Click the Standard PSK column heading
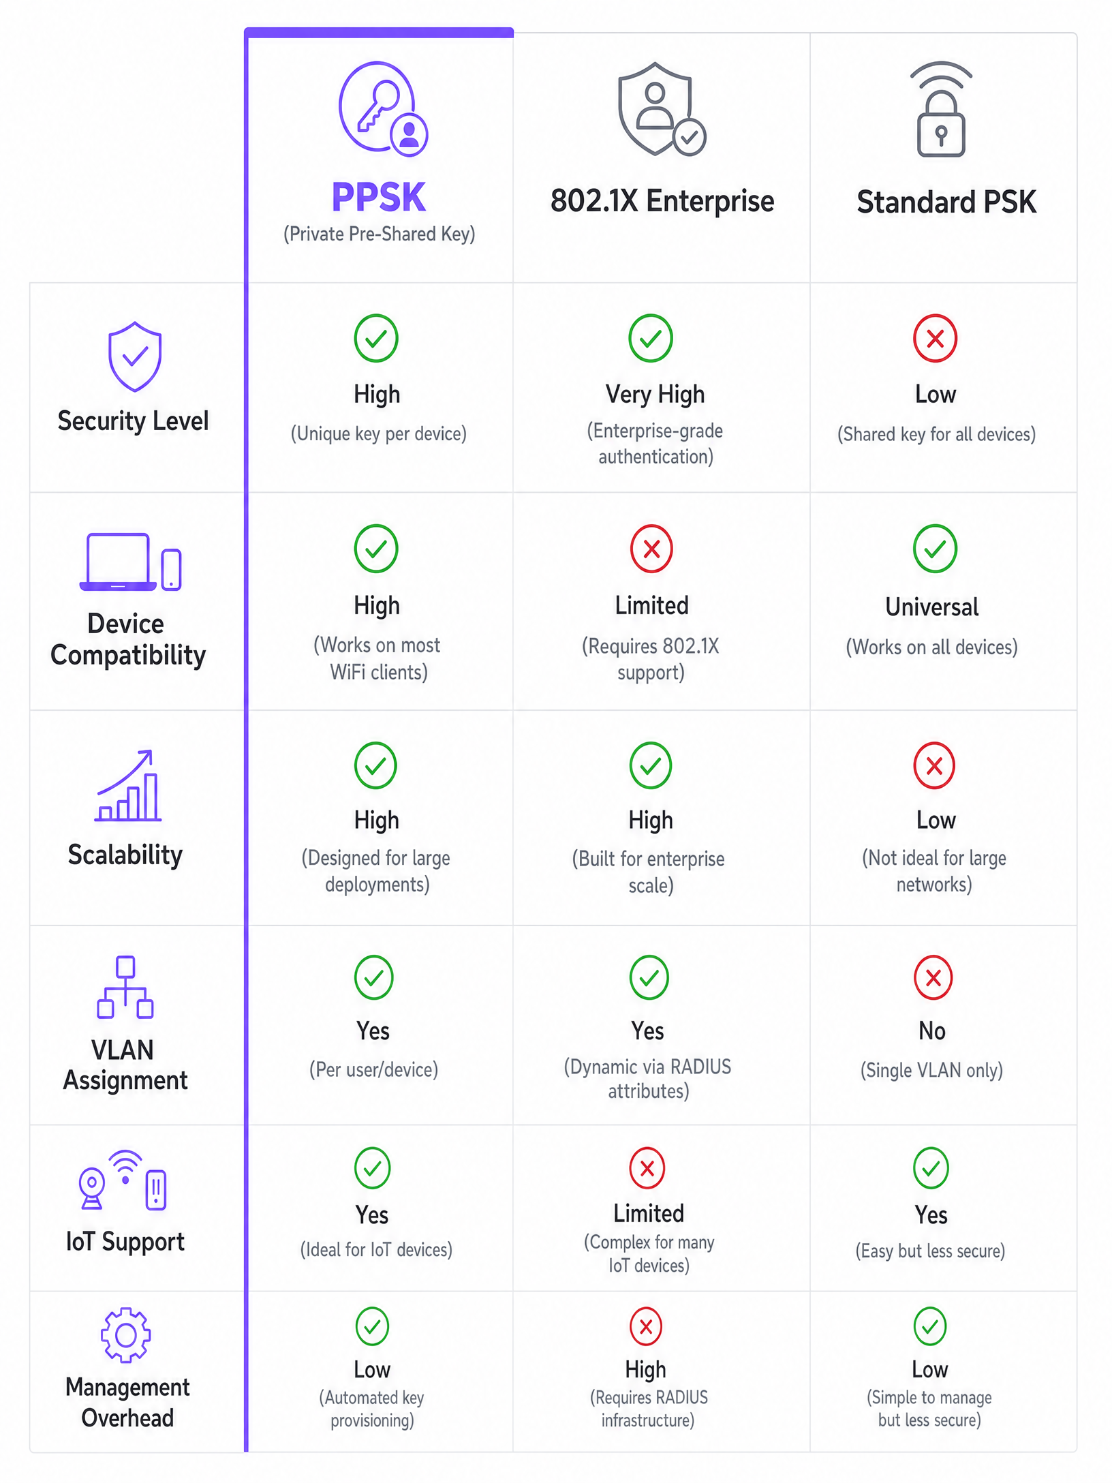Viewport: 1112px width, 1483px height. pyautogui.click(x=946, y=202)
